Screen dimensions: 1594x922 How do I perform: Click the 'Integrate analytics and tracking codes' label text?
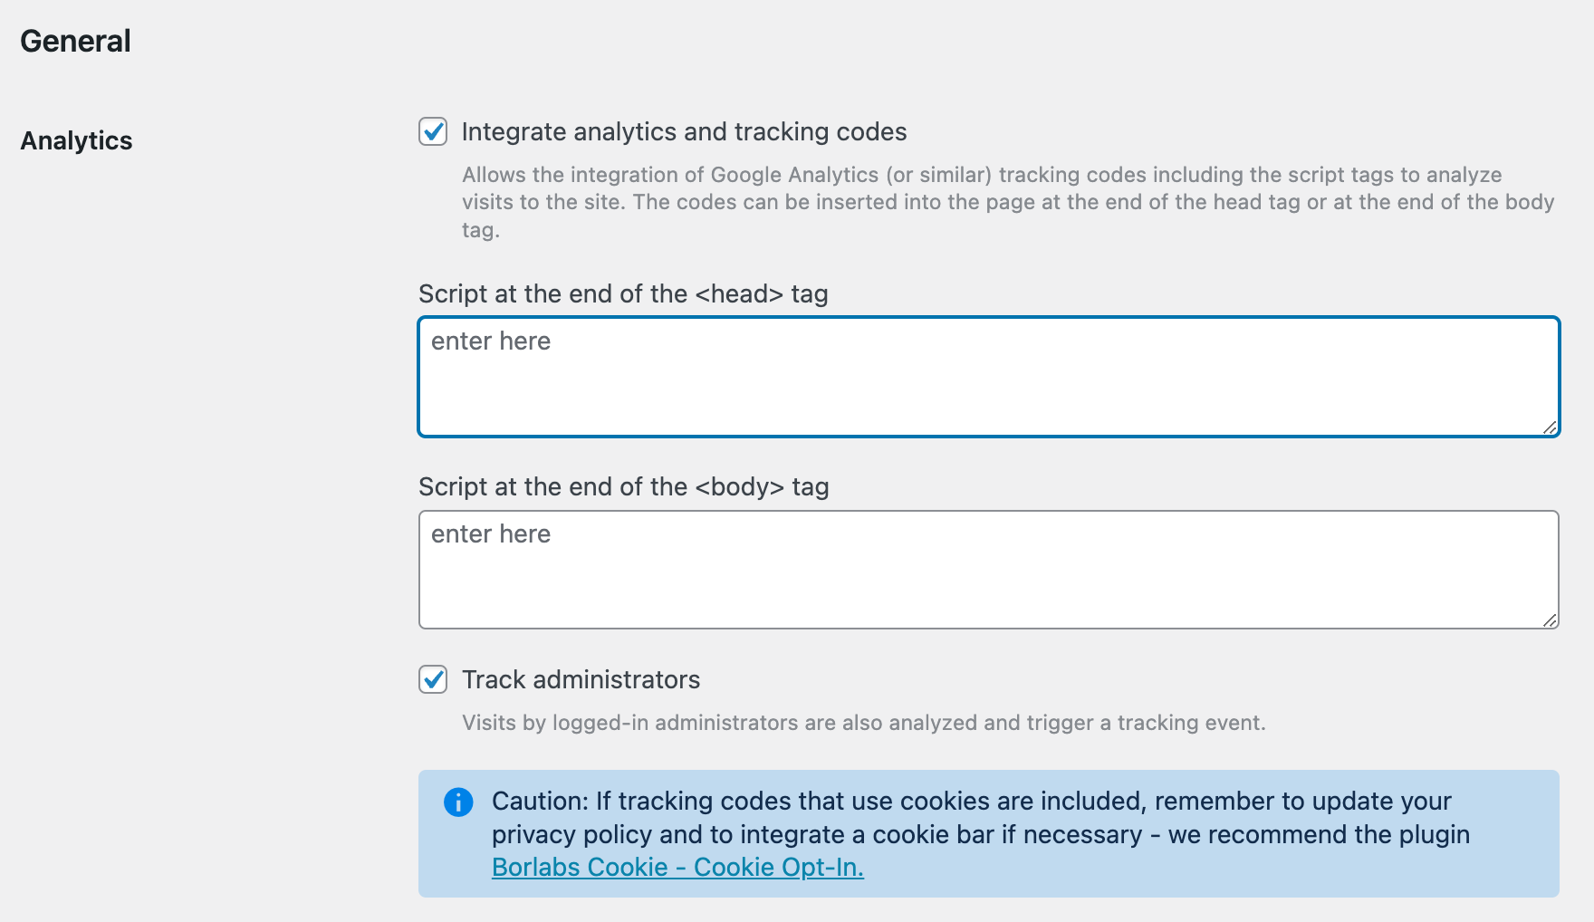(x=684, y=132)
